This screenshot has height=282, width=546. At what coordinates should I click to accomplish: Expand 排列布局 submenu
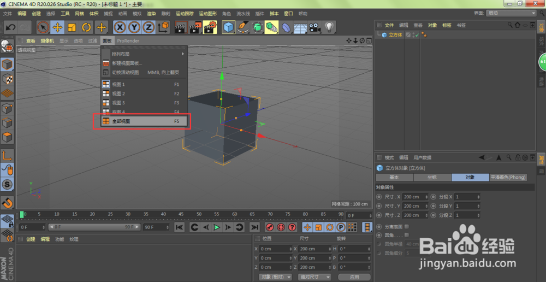144,54
